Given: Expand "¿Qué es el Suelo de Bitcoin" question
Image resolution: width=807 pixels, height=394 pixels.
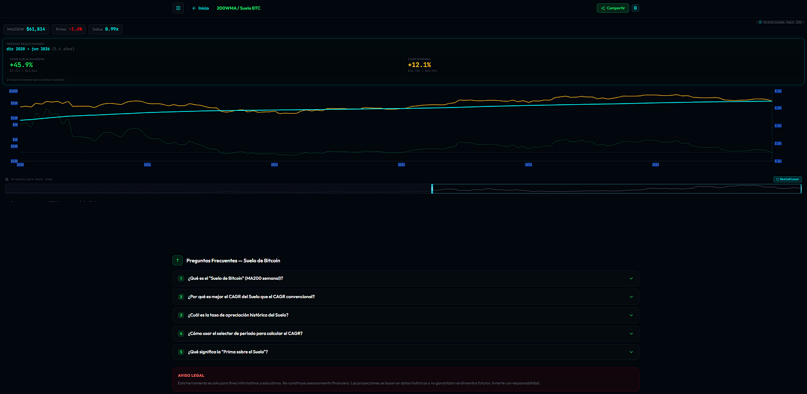Looking at the screenshot, I should (406, 278).
